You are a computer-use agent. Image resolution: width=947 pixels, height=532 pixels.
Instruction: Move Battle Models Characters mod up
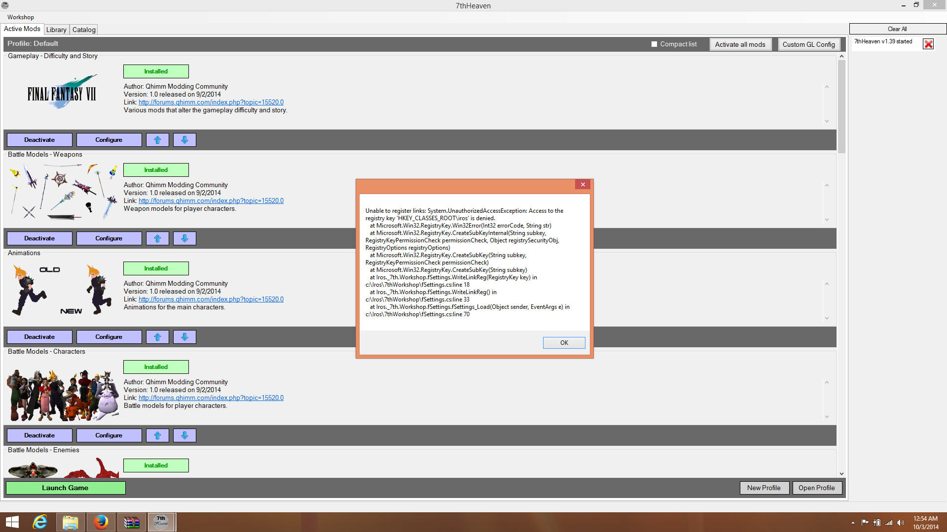click(x=157, y=435)
